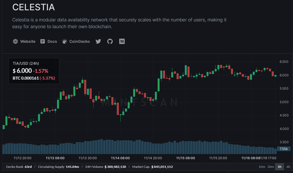Choose the 1h chart interval
Image resolution: width=293 pixels, height=173 pixels.
pos(279,167)
